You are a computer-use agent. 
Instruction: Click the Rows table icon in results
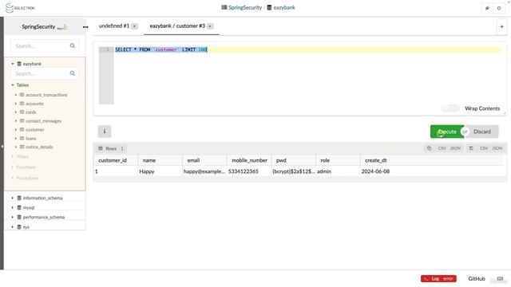pyautogui.click(x=101, y=148)
